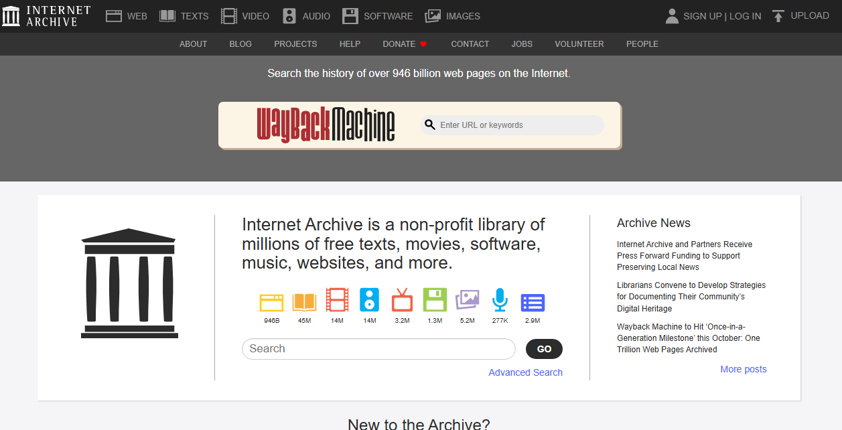Open the Wayback Machine milestone news article
The width and height of the screenshot is (842, 430).
(689, 338)
